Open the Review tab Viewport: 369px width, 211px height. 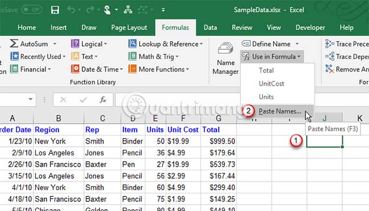pyautogui.click(x=242, y=28)
